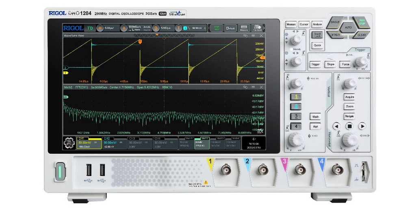416x211 pixels.
Task: Open the Waveform View hamburger menu
Action: coord(253,36)
